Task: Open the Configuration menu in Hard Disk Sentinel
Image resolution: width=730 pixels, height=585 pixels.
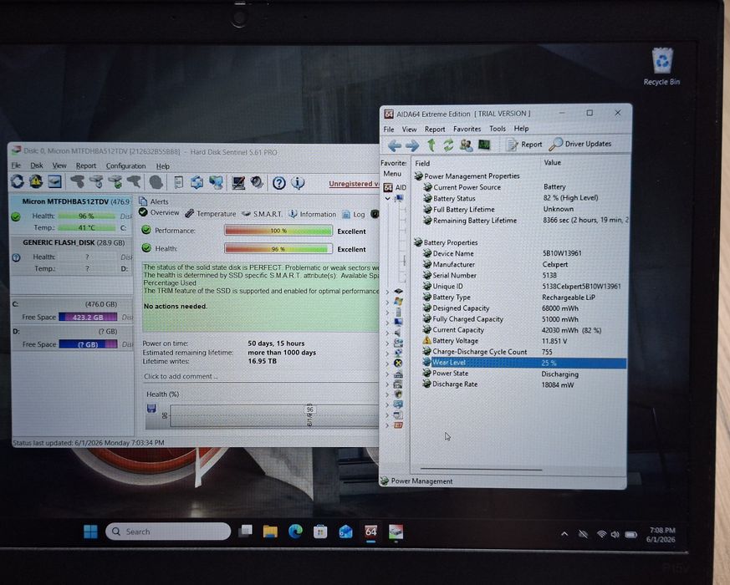Action: (125, 165)
